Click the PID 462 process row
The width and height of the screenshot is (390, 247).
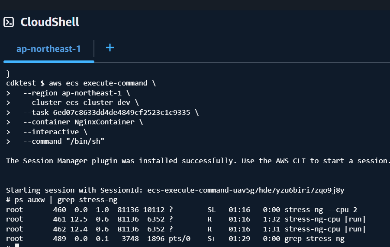[186, 229]
